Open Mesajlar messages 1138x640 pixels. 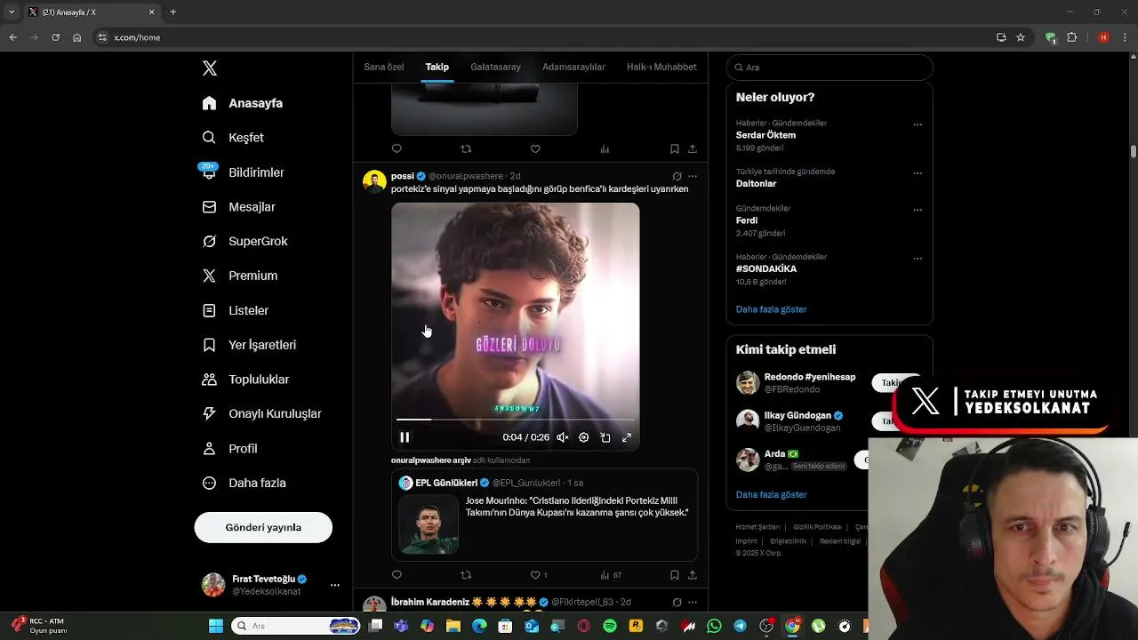(x=238, y=207)
